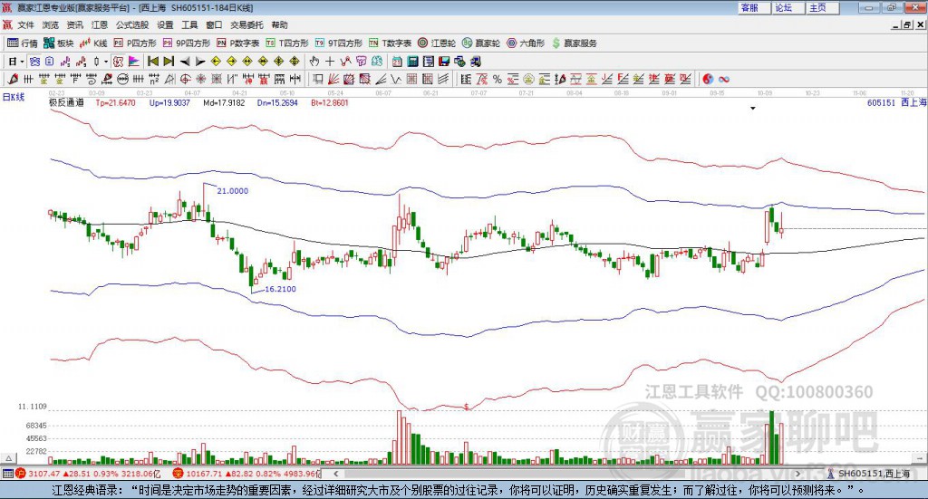Select the red pencil drawing tool

click(x=13, y=79)
